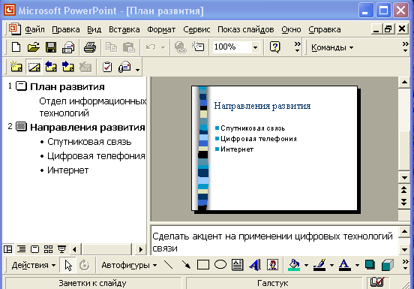
Task: Apply fill color with paint bucket swatch
Action: click(x=294, y=265)
